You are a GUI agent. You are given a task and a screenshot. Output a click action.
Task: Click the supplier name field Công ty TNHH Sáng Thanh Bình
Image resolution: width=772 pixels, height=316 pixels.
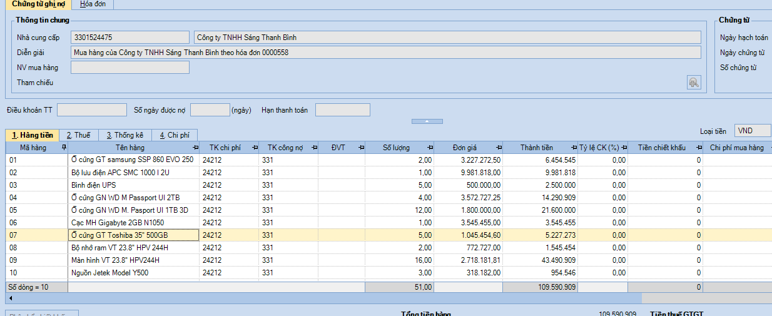(x=447, y=38)
